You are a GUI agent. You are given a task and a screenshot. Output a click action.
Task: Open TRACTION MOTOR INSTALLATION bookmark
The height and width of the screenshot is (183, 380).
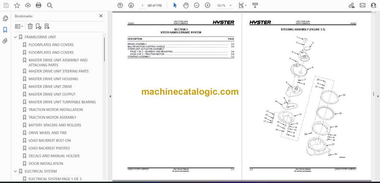[x=56, y=110]
